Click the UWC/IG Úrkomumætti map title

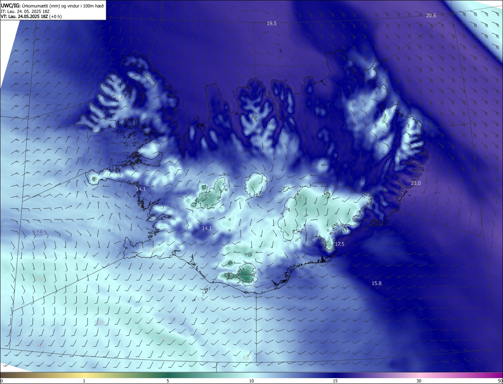[x=52, y=5]
